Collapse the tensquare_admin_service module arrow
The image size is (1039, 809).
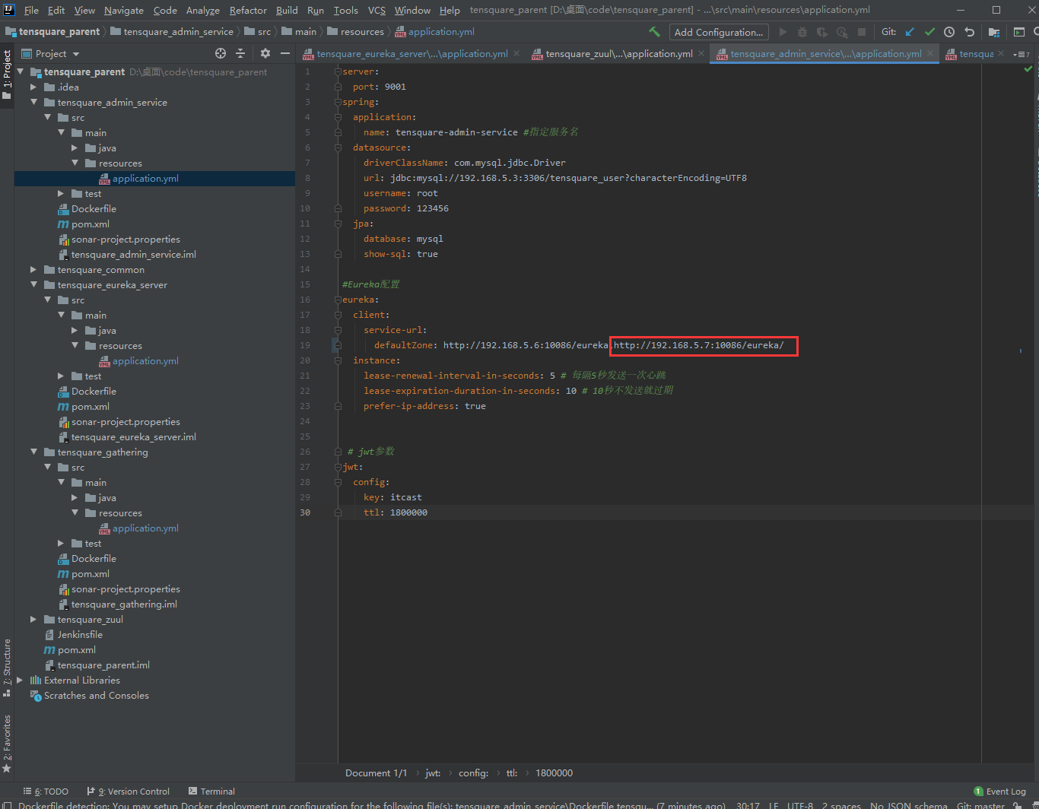pos(33,103)
